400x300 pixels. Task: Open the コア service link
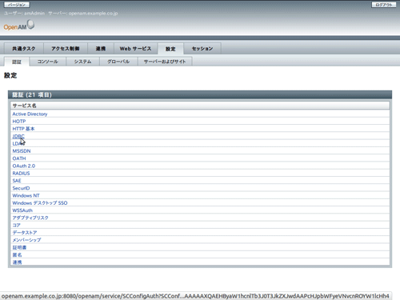coord(16,226)
